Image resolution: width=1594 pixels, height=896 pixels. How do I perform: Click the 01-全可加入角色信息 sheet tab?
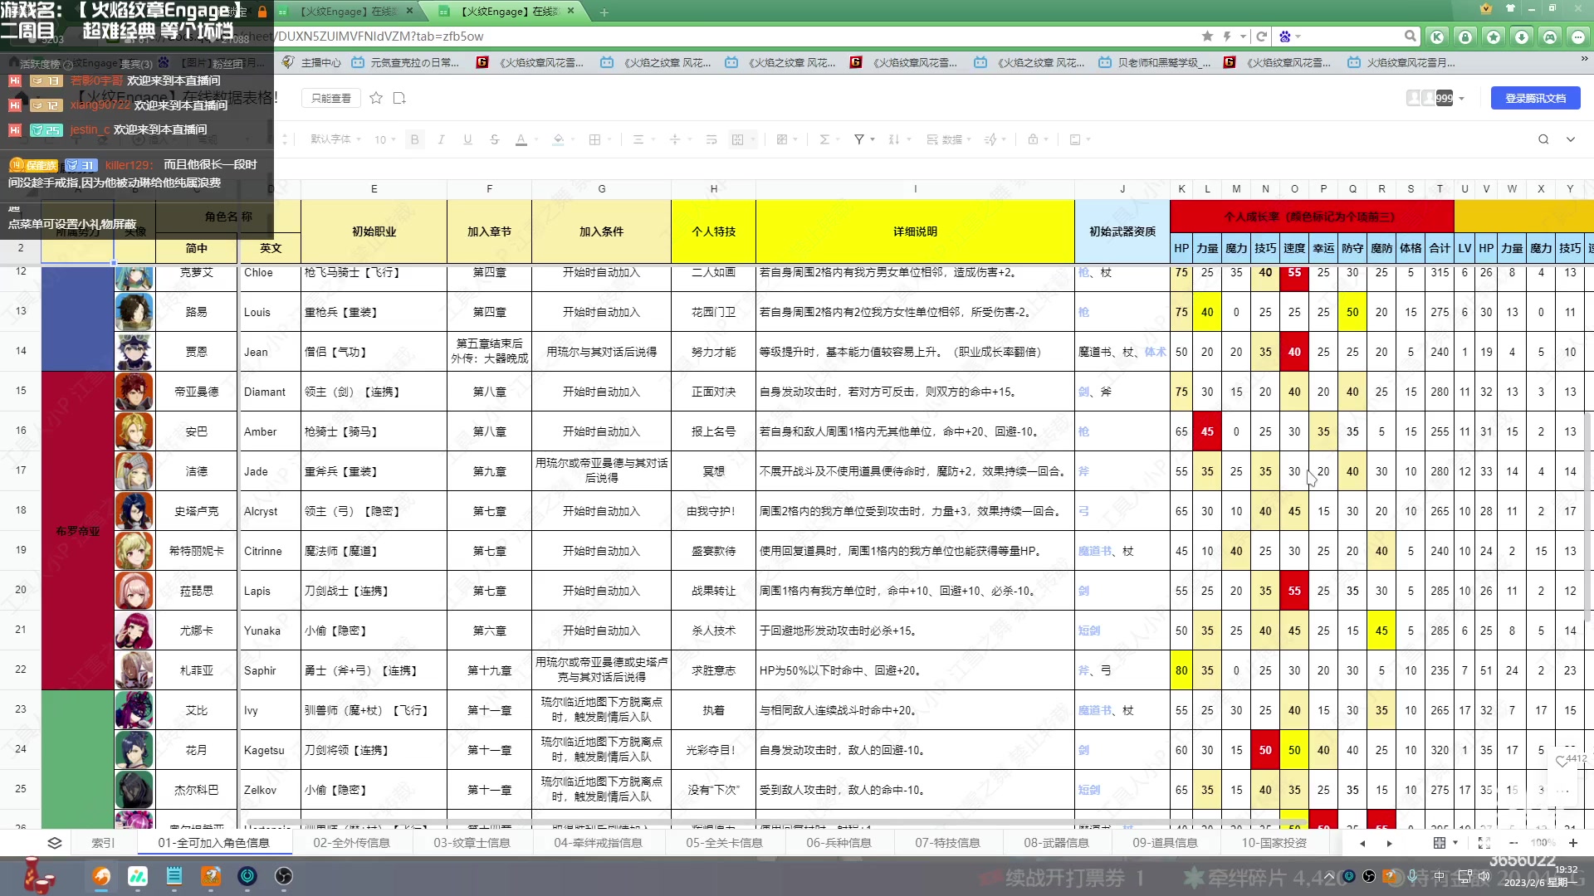pyautogui.click(x=213, y=843)
